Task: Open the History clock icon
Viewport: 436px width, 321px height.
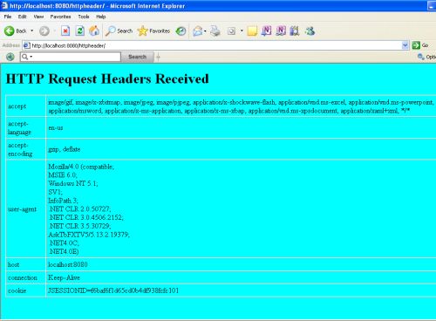Action: tap(181, 31)
